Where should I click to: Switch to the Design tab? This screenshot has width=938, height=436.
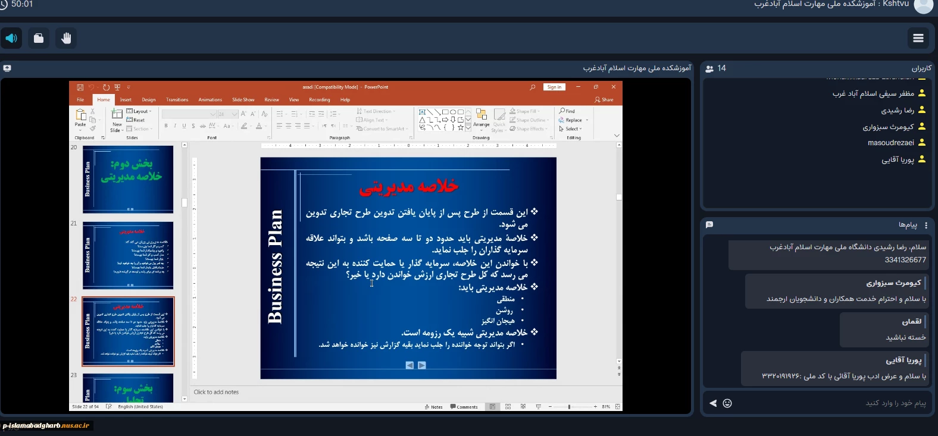[149, 100]
